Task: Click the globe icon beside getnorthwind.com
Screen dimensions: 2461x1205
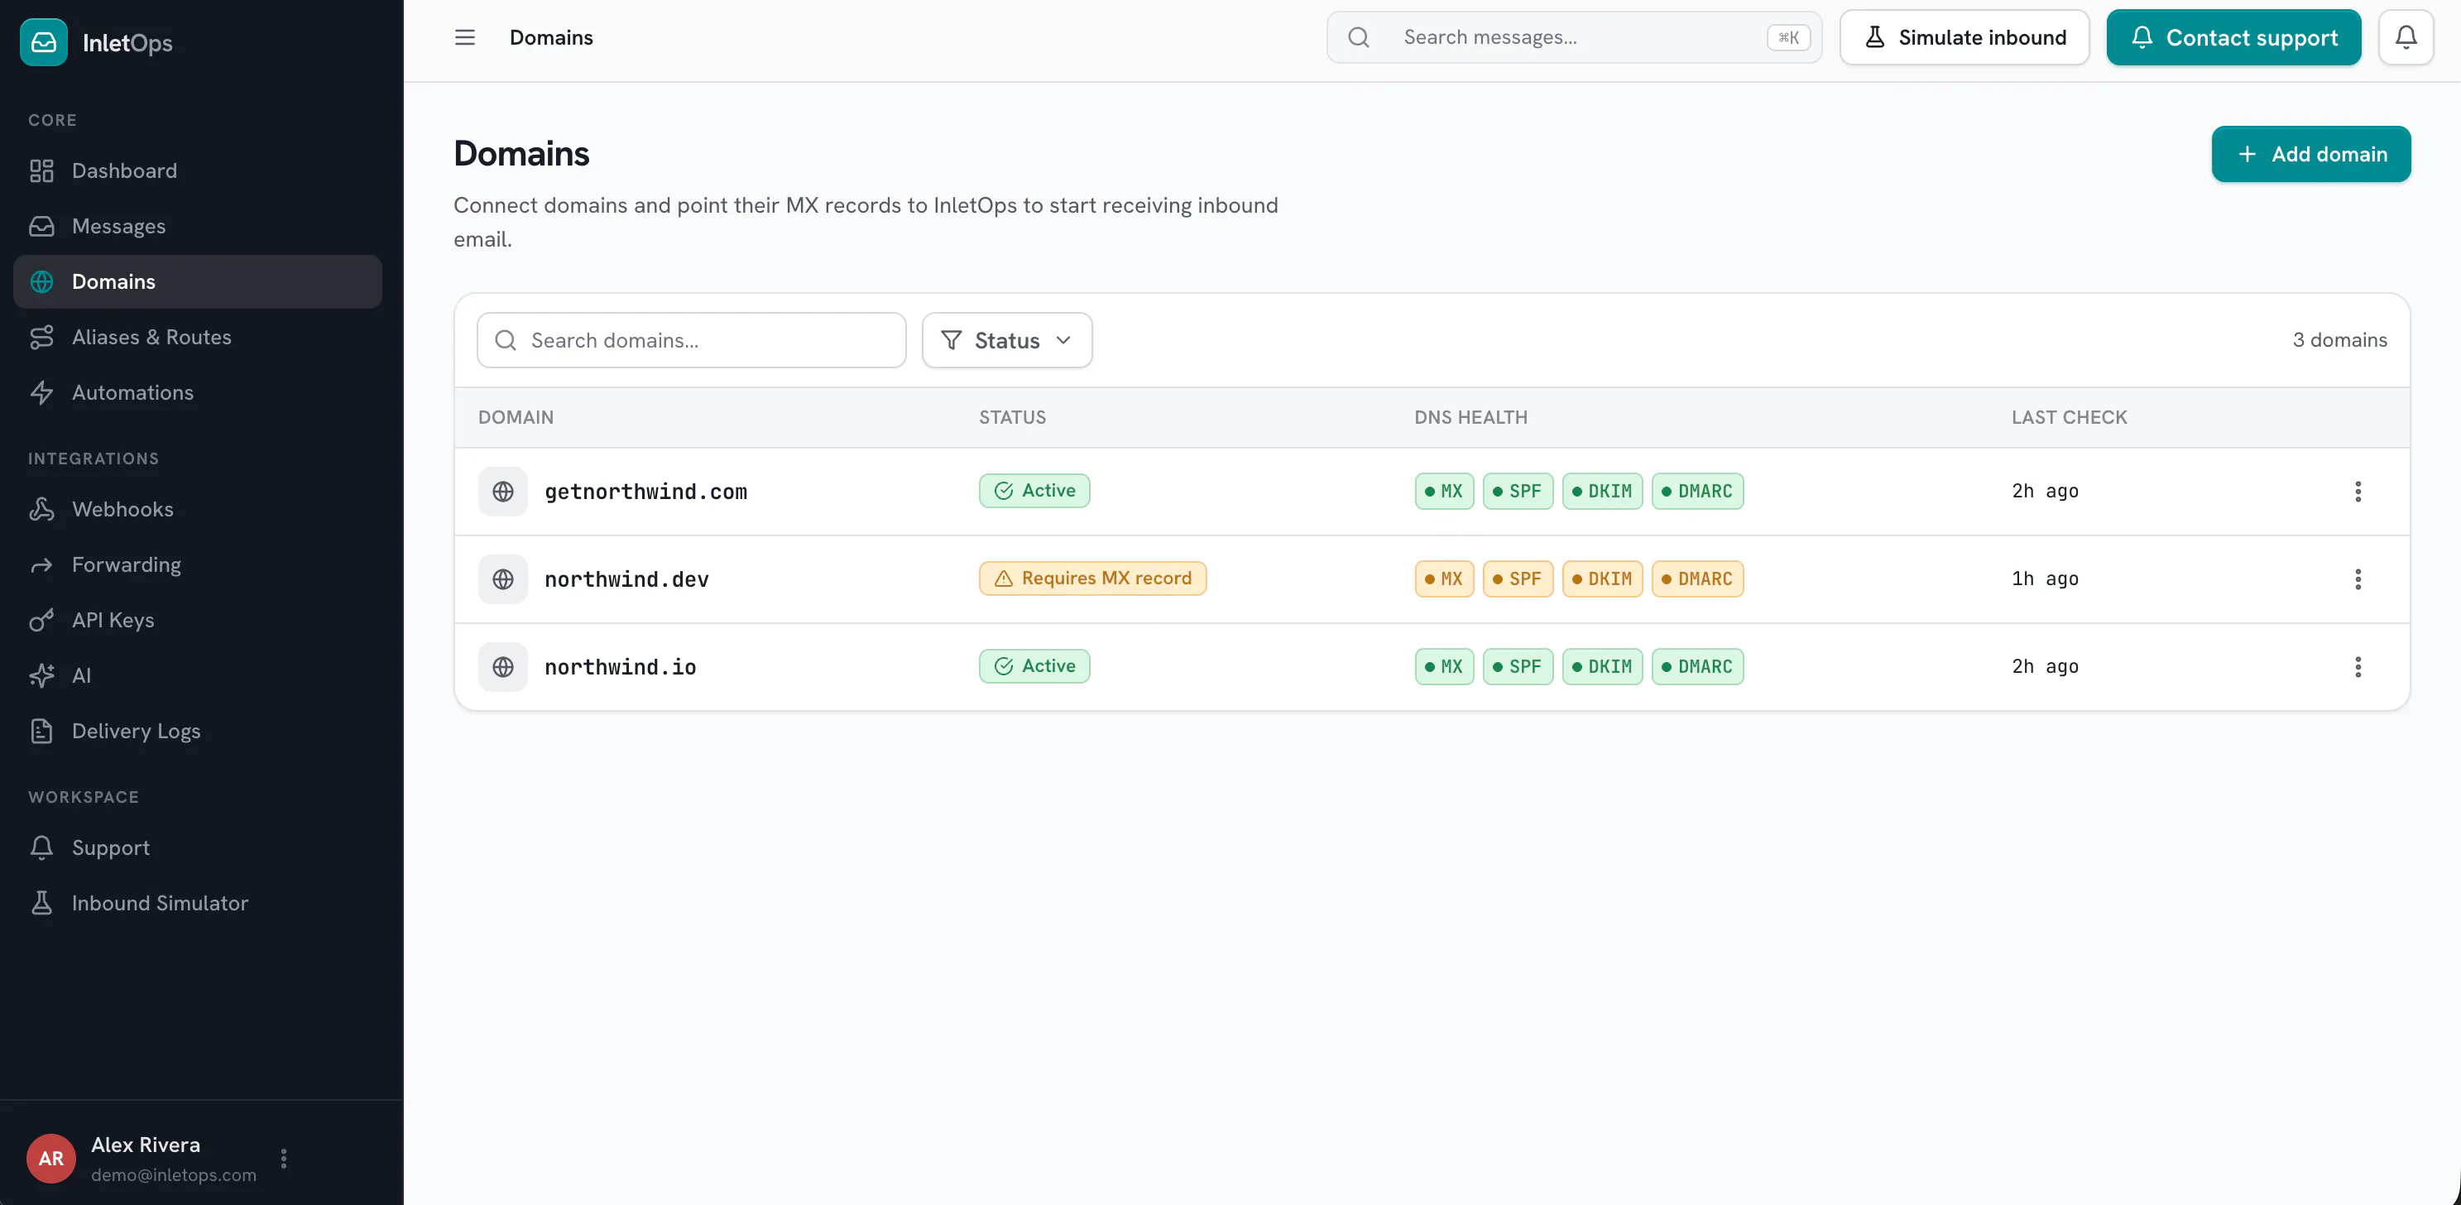Action: (x=502, y=491)
